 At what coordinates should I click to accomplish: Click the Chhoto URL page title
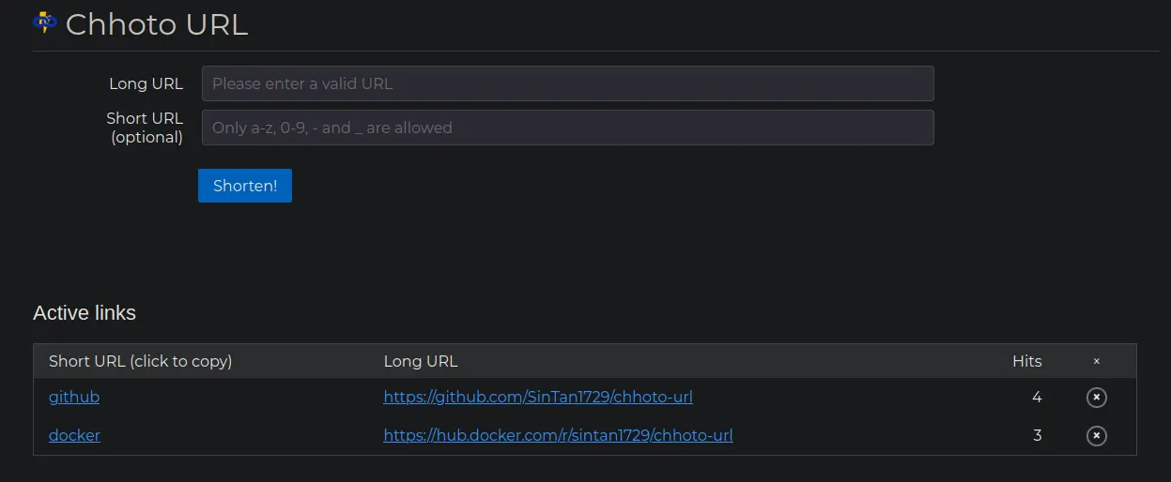(x=157, y=24)
